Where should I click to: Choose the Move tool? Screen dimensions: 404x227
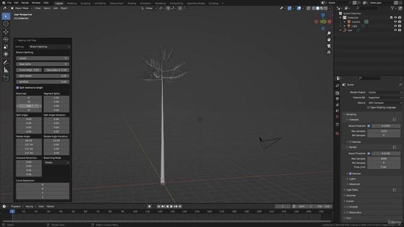click(6, 32)
